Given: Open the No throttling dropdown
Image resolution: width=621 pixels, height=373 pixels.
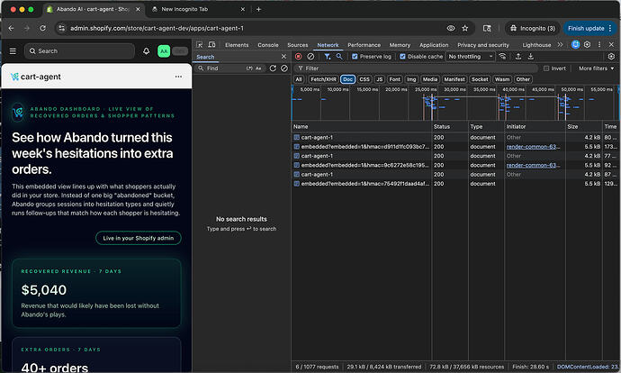Looking at the screenshot, I should [x=471, y=57].
